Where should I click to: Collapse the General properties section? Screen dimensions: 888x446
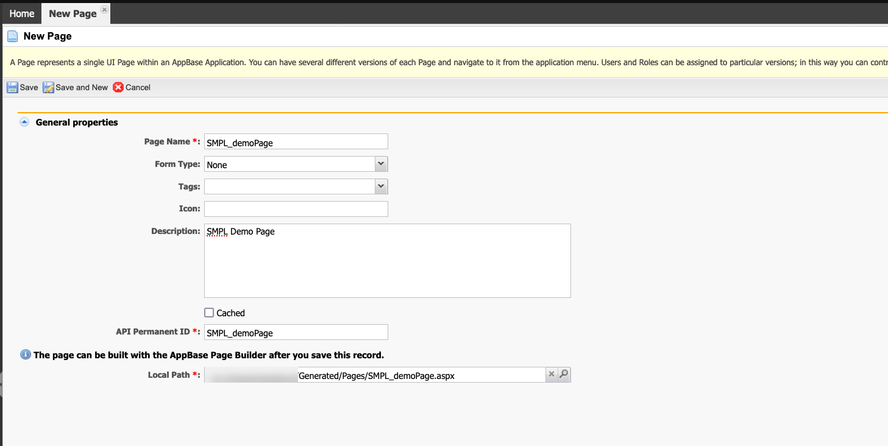24,122
